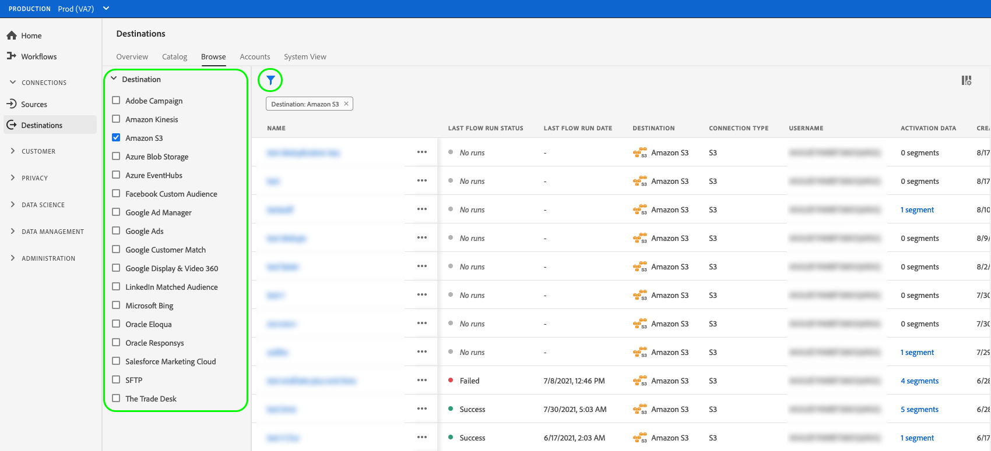
Task: Click the Failed status text
Action: (469, 381)
